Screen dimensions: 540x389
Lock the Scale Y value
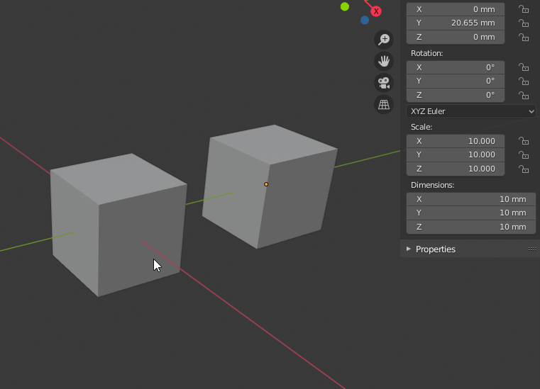[x=524, y=154]
